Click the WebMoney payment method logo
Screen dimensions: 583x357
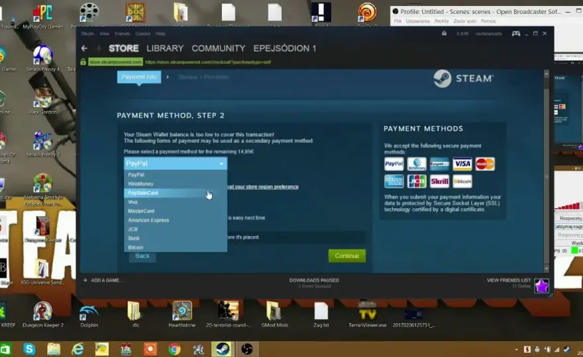click(x=417, y=164)
